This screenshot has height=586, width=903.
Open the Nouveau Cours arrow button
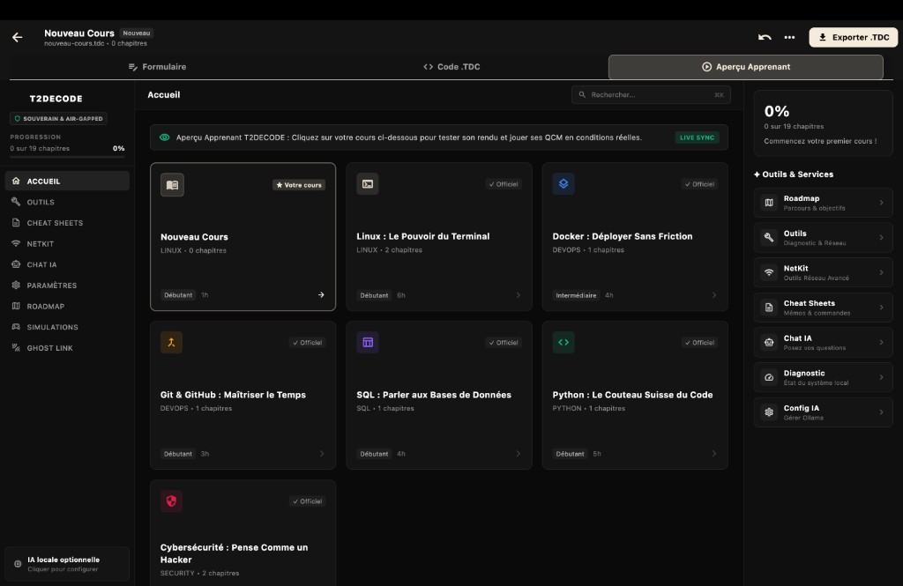(321, 294)
